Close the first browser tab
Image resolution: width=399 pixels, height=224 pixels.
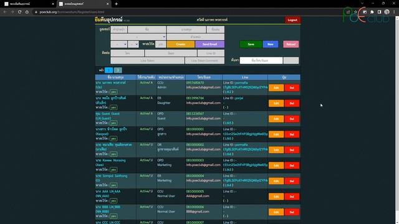pos(53,4)
